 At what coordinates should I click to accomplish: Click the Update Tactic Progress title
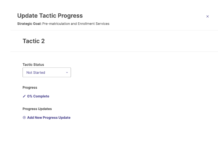pos(50,15)
